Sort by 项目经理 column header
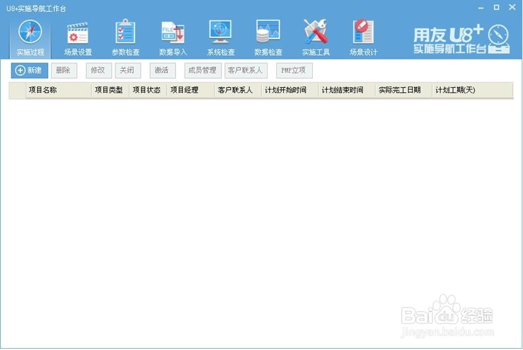 tap(191, 90)
